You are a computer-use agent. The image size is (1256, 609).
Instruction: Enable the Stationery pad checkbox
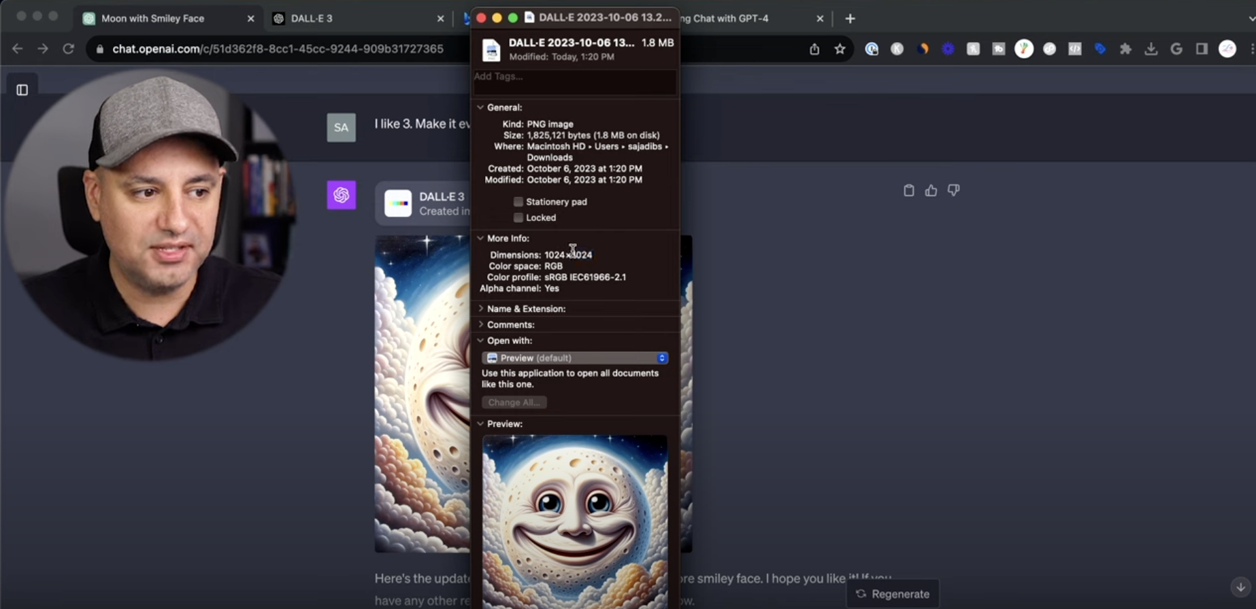click(518, 202)
